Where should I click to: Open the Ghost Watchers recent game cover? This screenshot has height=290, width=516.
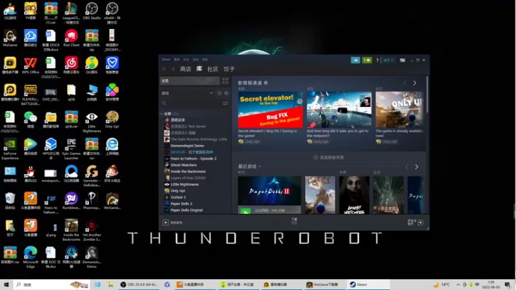354,195
